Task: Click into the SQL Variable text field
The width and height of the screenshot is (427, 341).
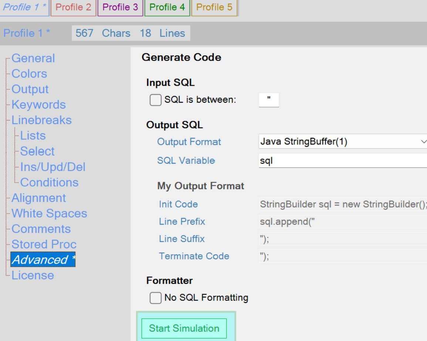Action: 343,161
